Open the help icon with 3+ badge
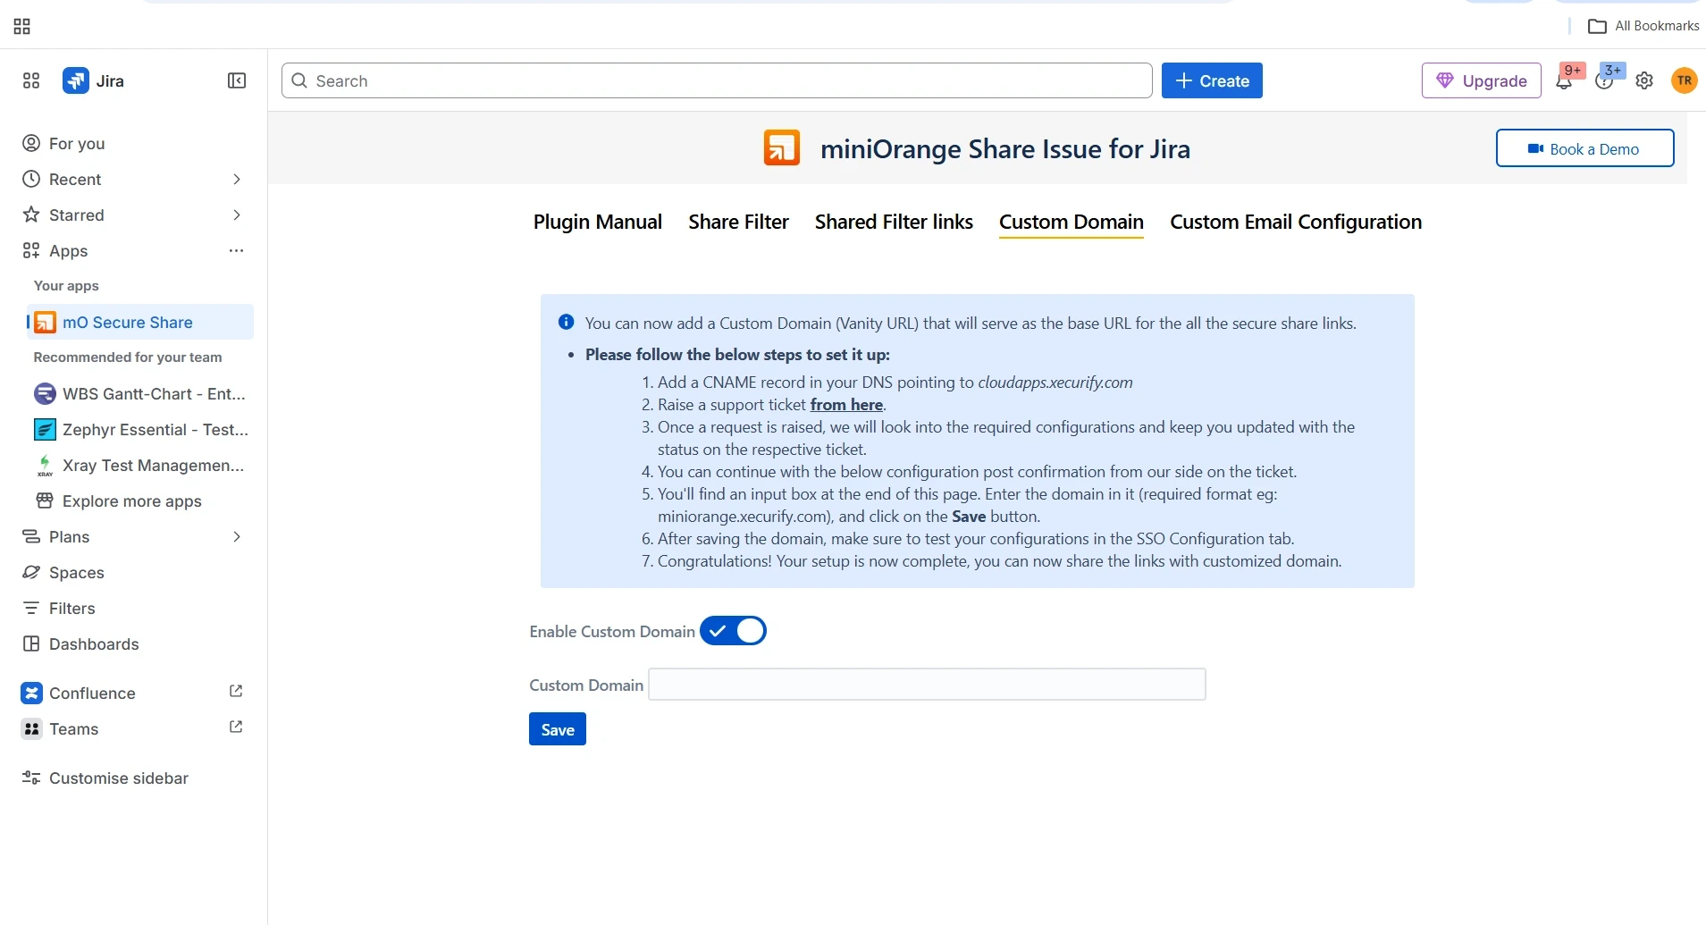 pyautogui.click(x=1604, y=81)
